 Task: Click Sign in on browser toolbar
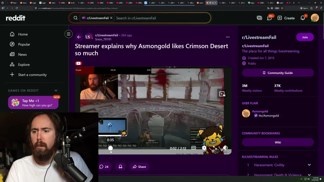[x=304, y=8]
